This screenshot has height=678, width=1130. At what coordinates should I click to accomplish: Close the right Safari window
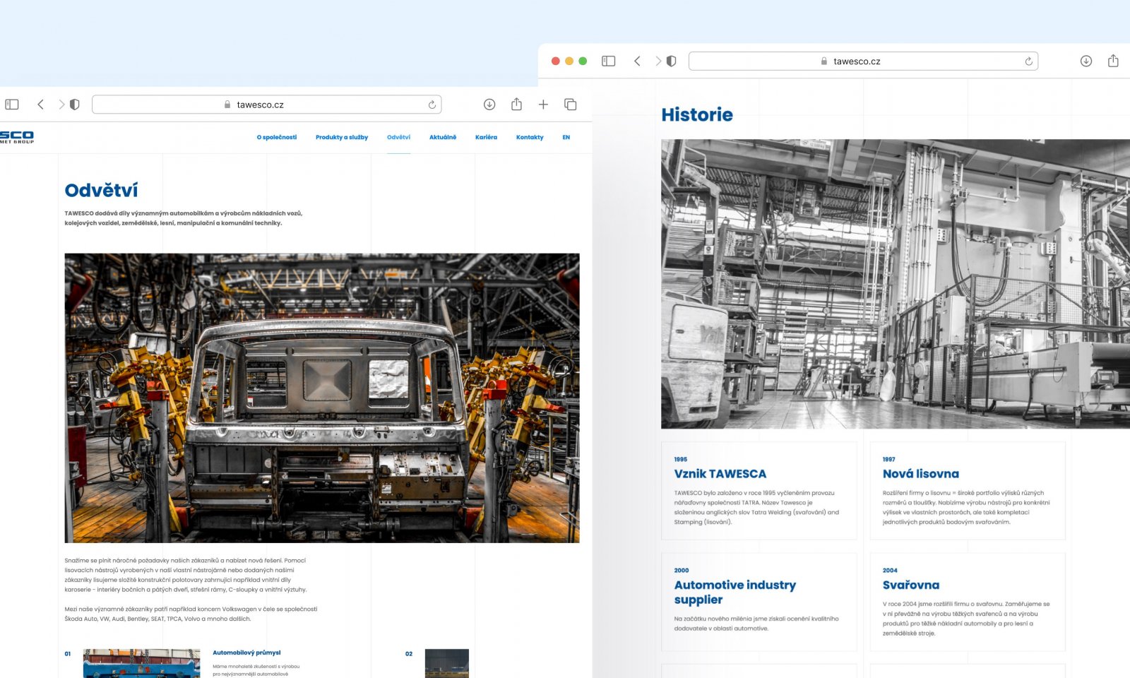pyautogui.click(x=556, y=61)
